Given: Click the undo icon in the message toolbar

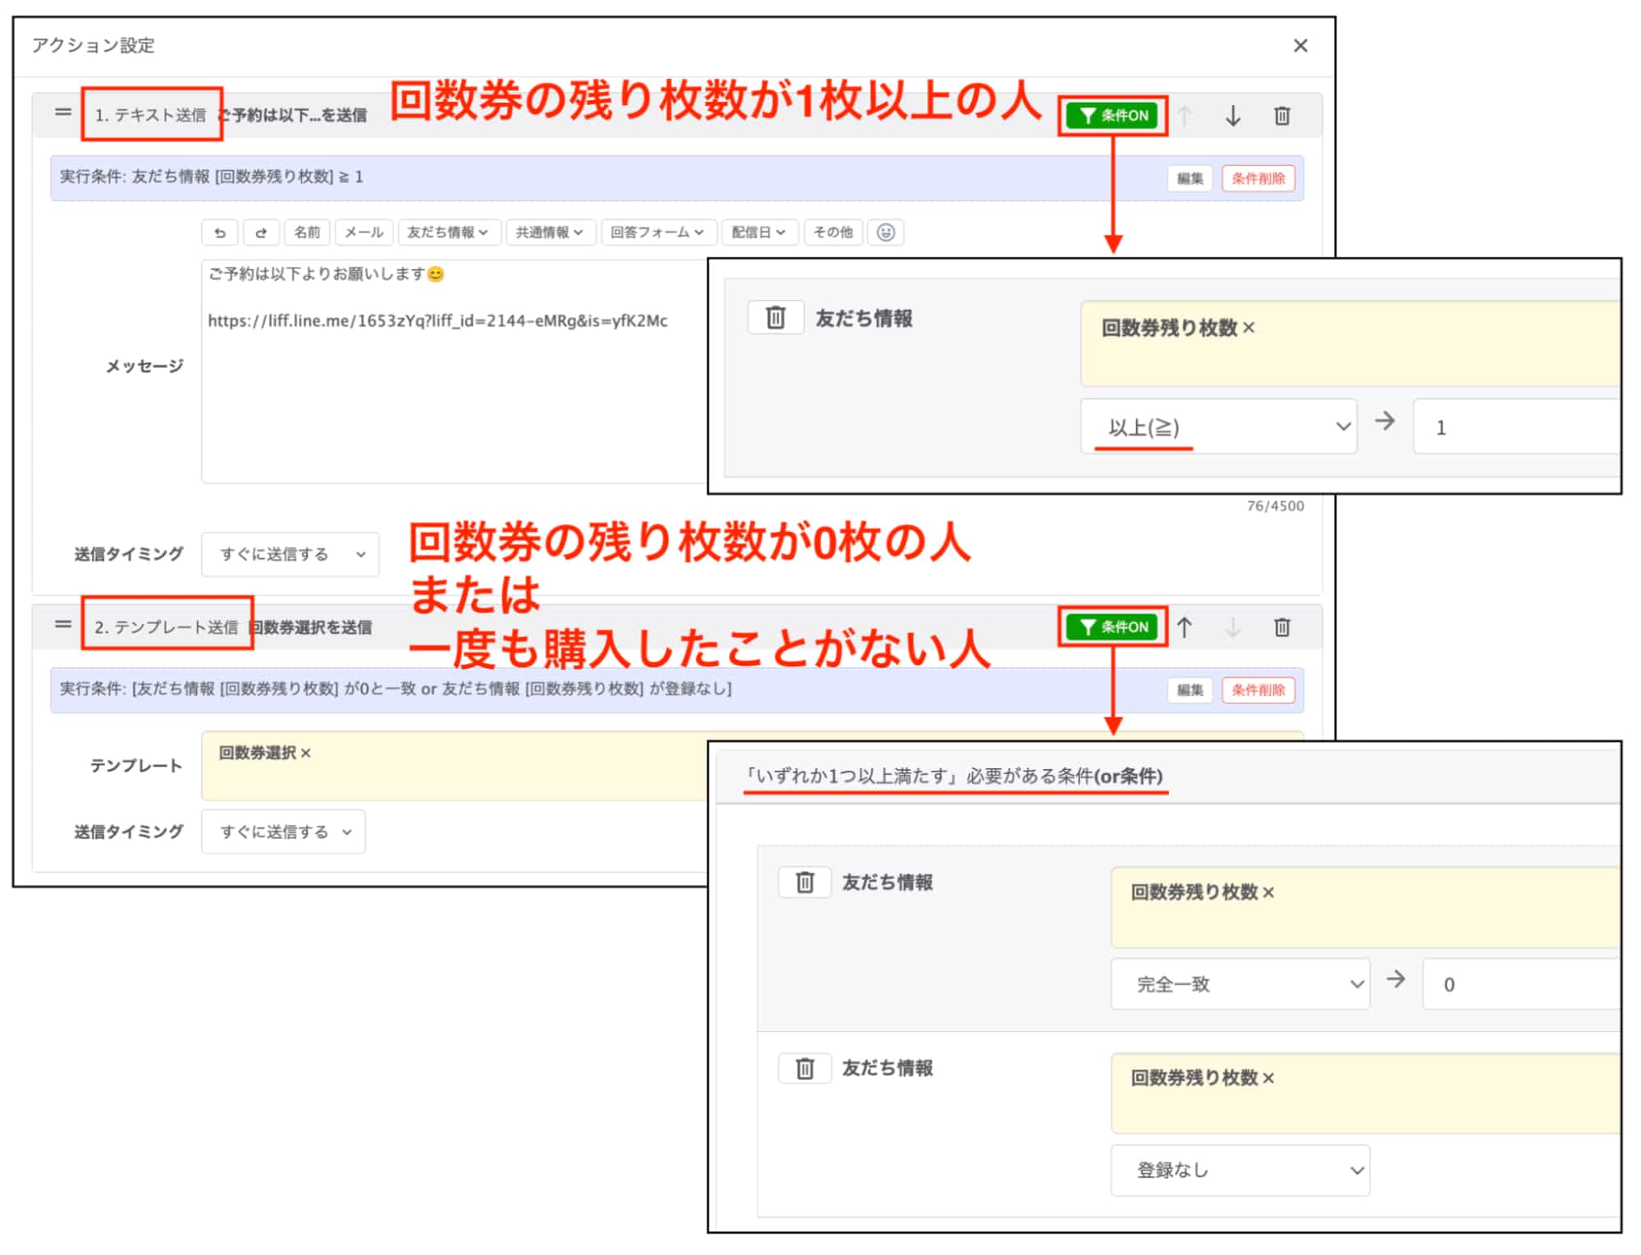Looking at the screenshot, I should [219, 232].
